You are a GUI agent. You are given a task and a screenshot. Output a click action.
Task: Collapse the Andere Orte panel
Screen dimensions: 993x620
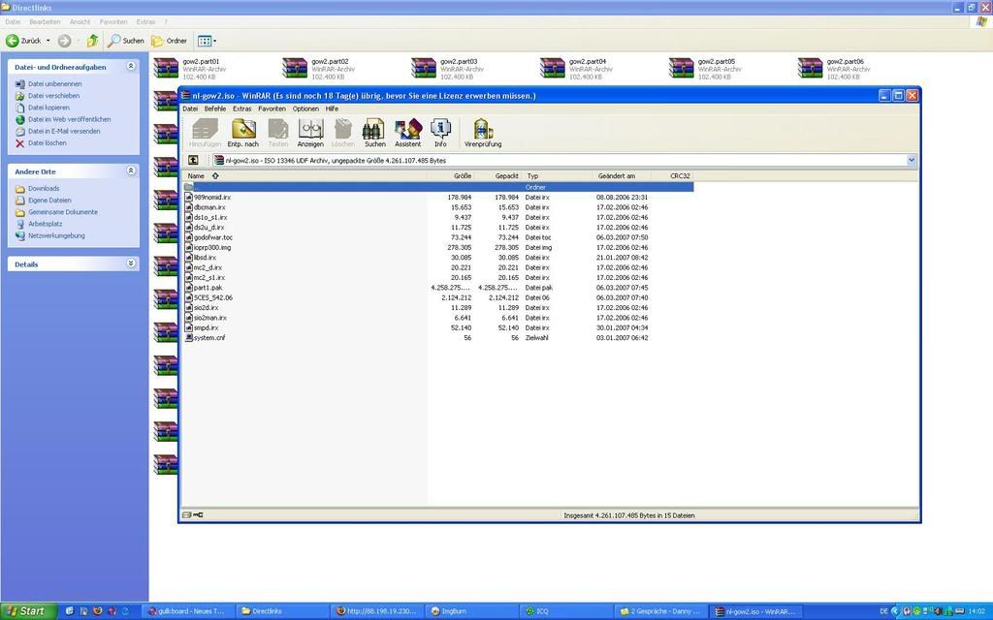pyautogui.click(x=131, y=170)
